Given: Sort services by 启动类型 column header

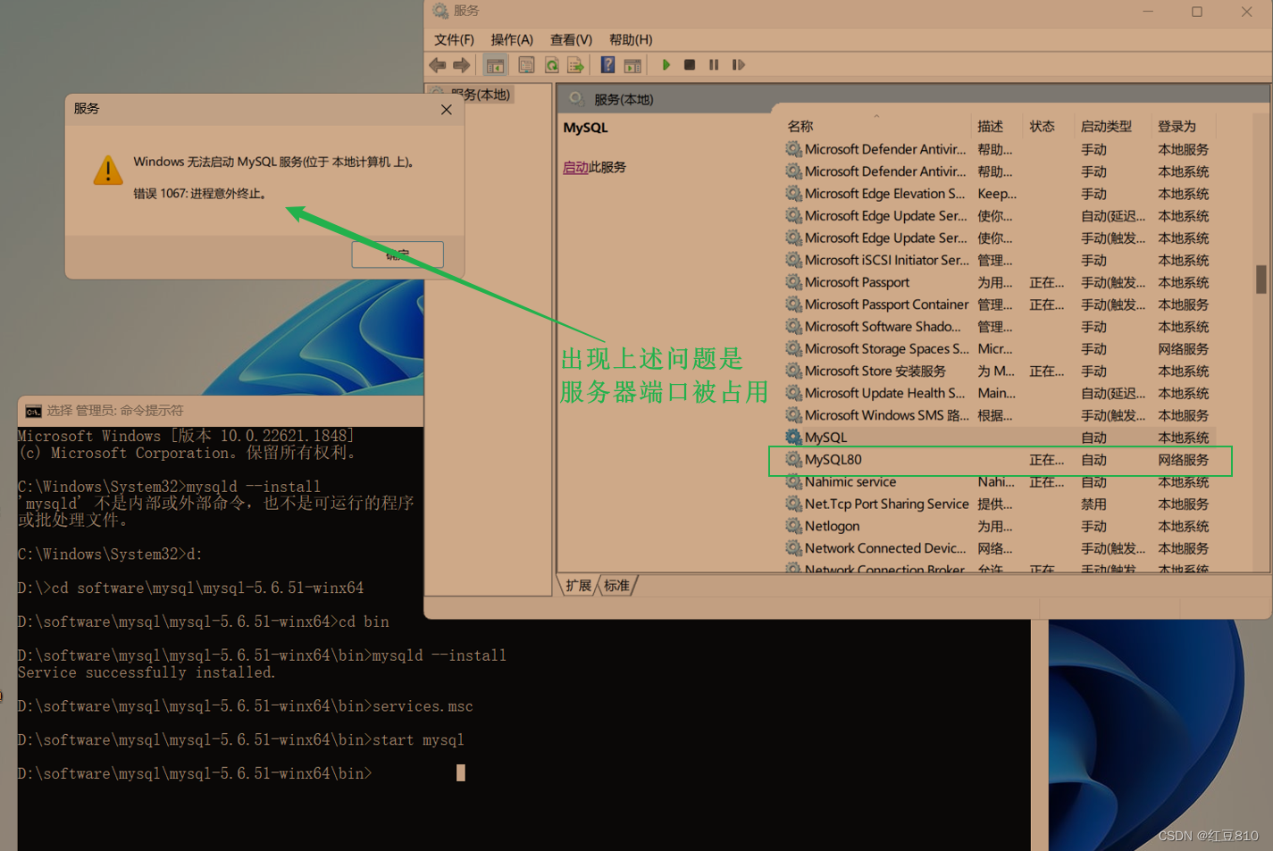Looking at the screenshot, I should (x=1106, y=126).
